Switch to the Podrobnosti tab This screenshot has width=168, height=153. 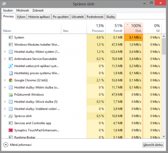point(95,17)
